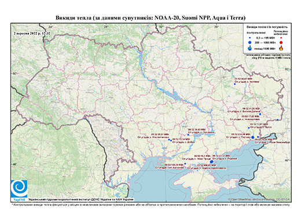The width and height of the screenshot is (301, 213).
Task: Click the institute name text beside logo
Action: click(x=81, y=200)
